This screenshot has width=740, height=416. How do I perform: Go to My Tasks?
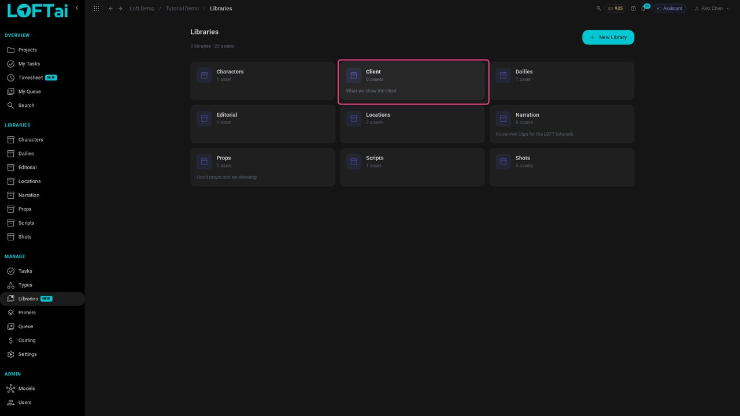(x=42, y=64)
